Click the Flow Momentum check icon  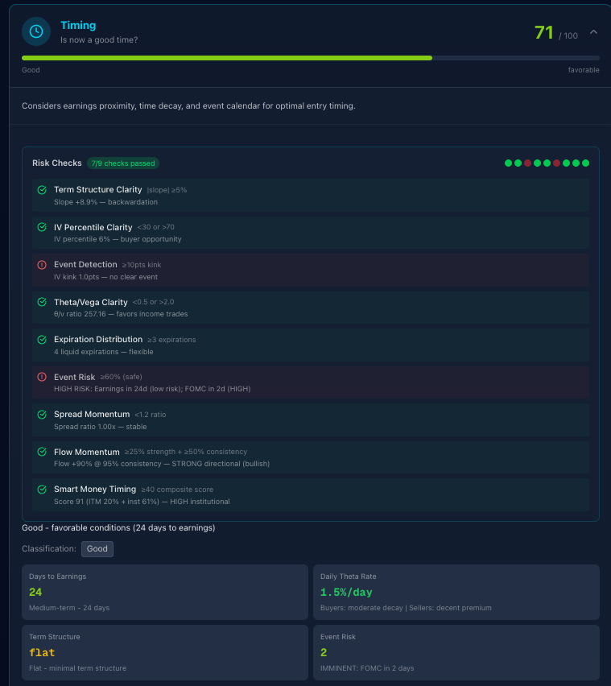(42, 452)
